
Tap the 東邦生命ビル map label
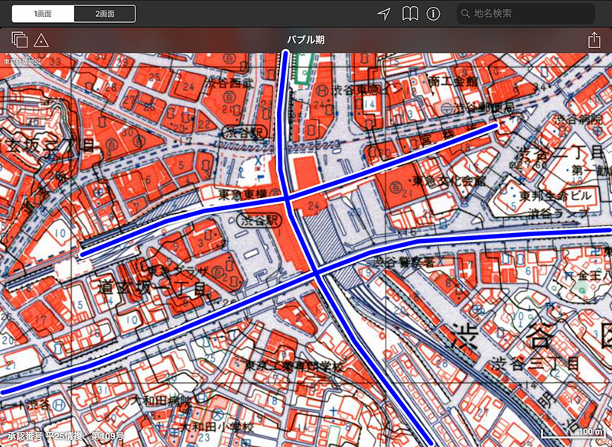coord(556,196)
